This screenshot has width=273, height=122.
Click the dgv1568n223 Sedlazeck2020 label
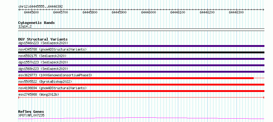[x=43, y=69]
